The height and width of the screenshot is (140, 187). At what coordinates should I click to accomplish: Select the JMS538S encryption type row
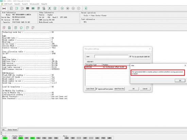[x=106, y=67]
